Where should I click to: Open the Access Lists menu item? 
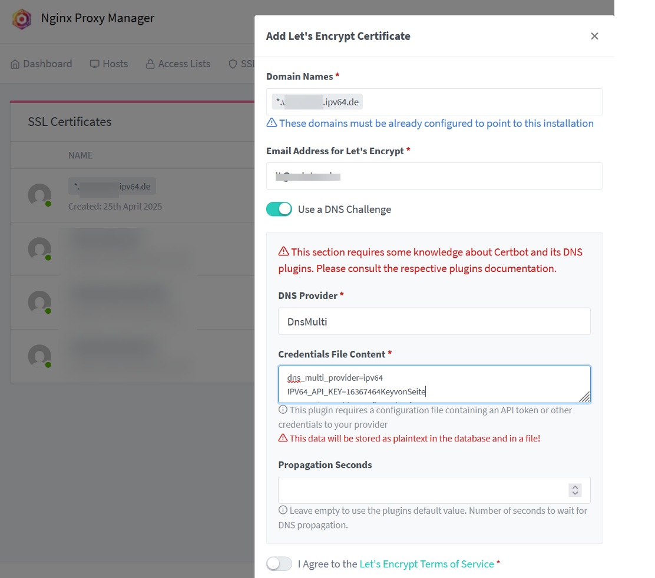tap(184, 64)
